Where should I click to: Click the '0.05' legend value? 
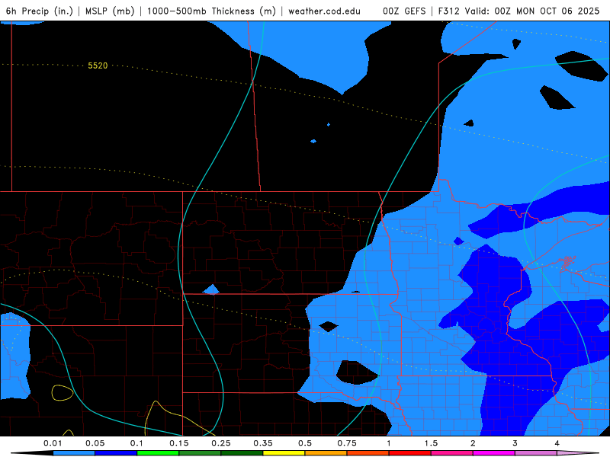click(x=95, y=443)
